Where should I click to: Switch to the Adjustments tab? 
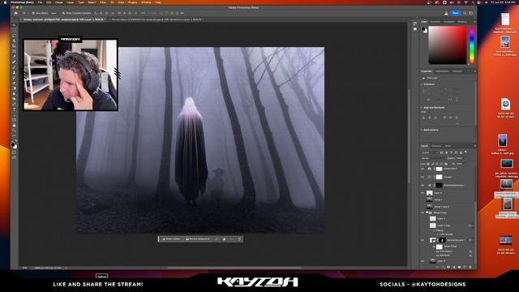click(442, 71)
